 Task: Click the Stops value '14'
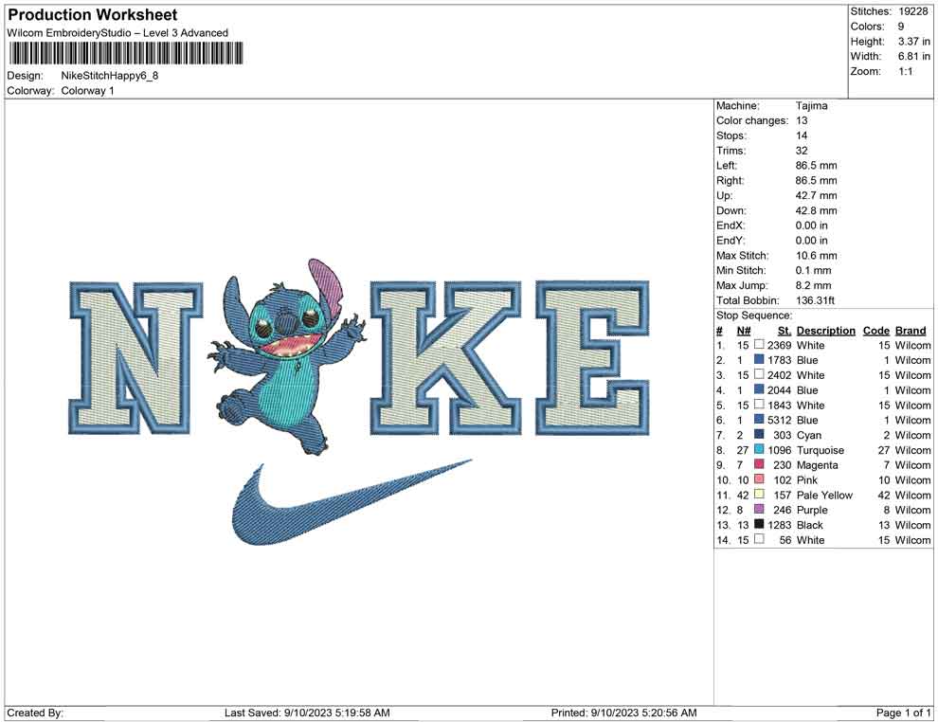(x=802, y=135)
